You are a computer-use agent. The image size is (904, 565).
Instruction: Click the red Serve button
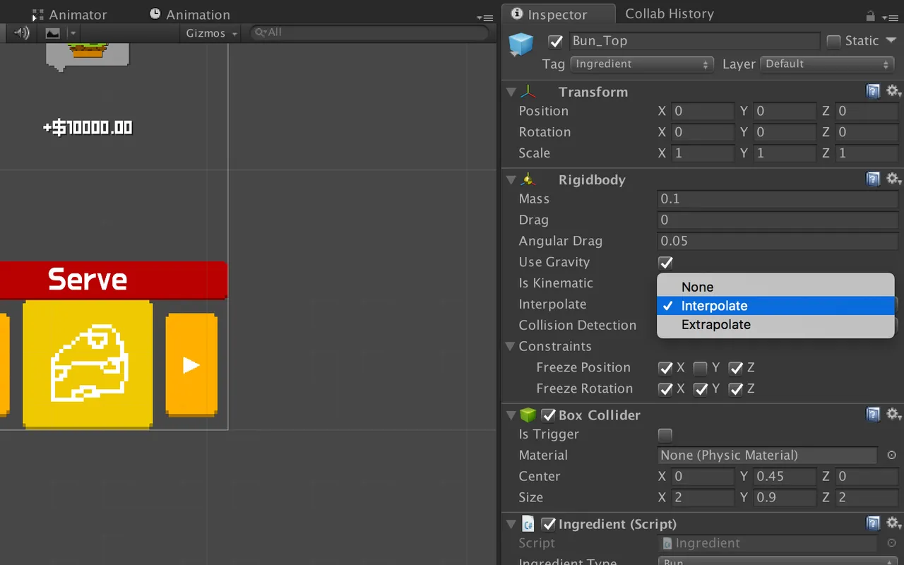[113, 280]
